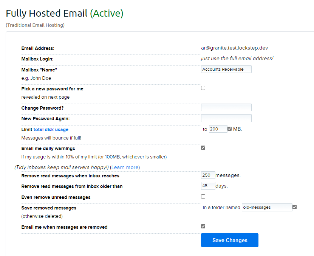Click the Traditional Email Hosting subtitle
Screen dimensions: 314x256
pos(35,25)
